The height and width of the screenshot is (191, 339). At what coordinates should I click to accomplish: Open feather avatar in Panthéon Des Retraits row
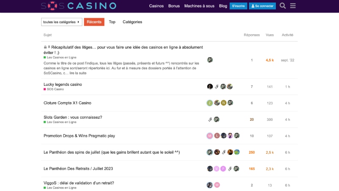pyautogui.click(x=230, y=169)
